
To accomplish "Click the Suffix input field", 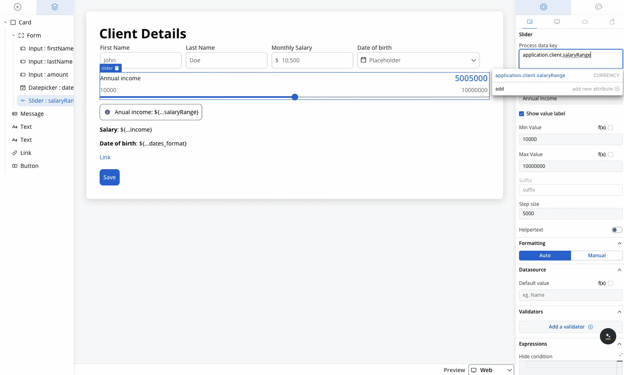I will coord(571,190).
